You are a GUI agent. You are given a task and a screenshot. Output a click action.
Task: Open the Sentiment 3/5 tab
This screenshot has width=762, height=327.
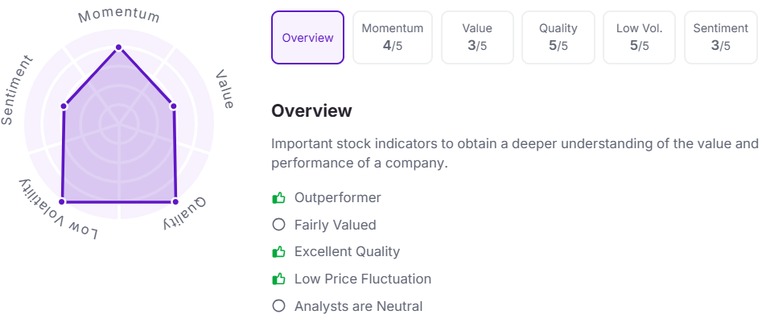pos(721,38)
